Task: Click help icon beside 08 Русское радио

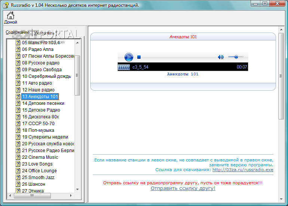Action: pos(18,63)
